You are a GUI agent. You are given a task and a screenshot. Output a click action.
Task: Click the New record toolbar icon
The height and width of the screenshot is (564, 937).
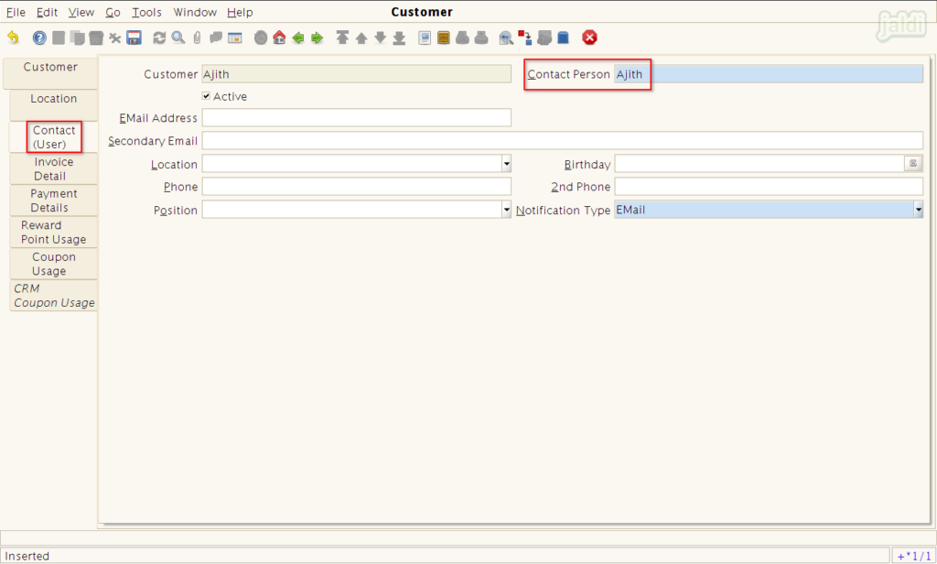tap(59, 38)
